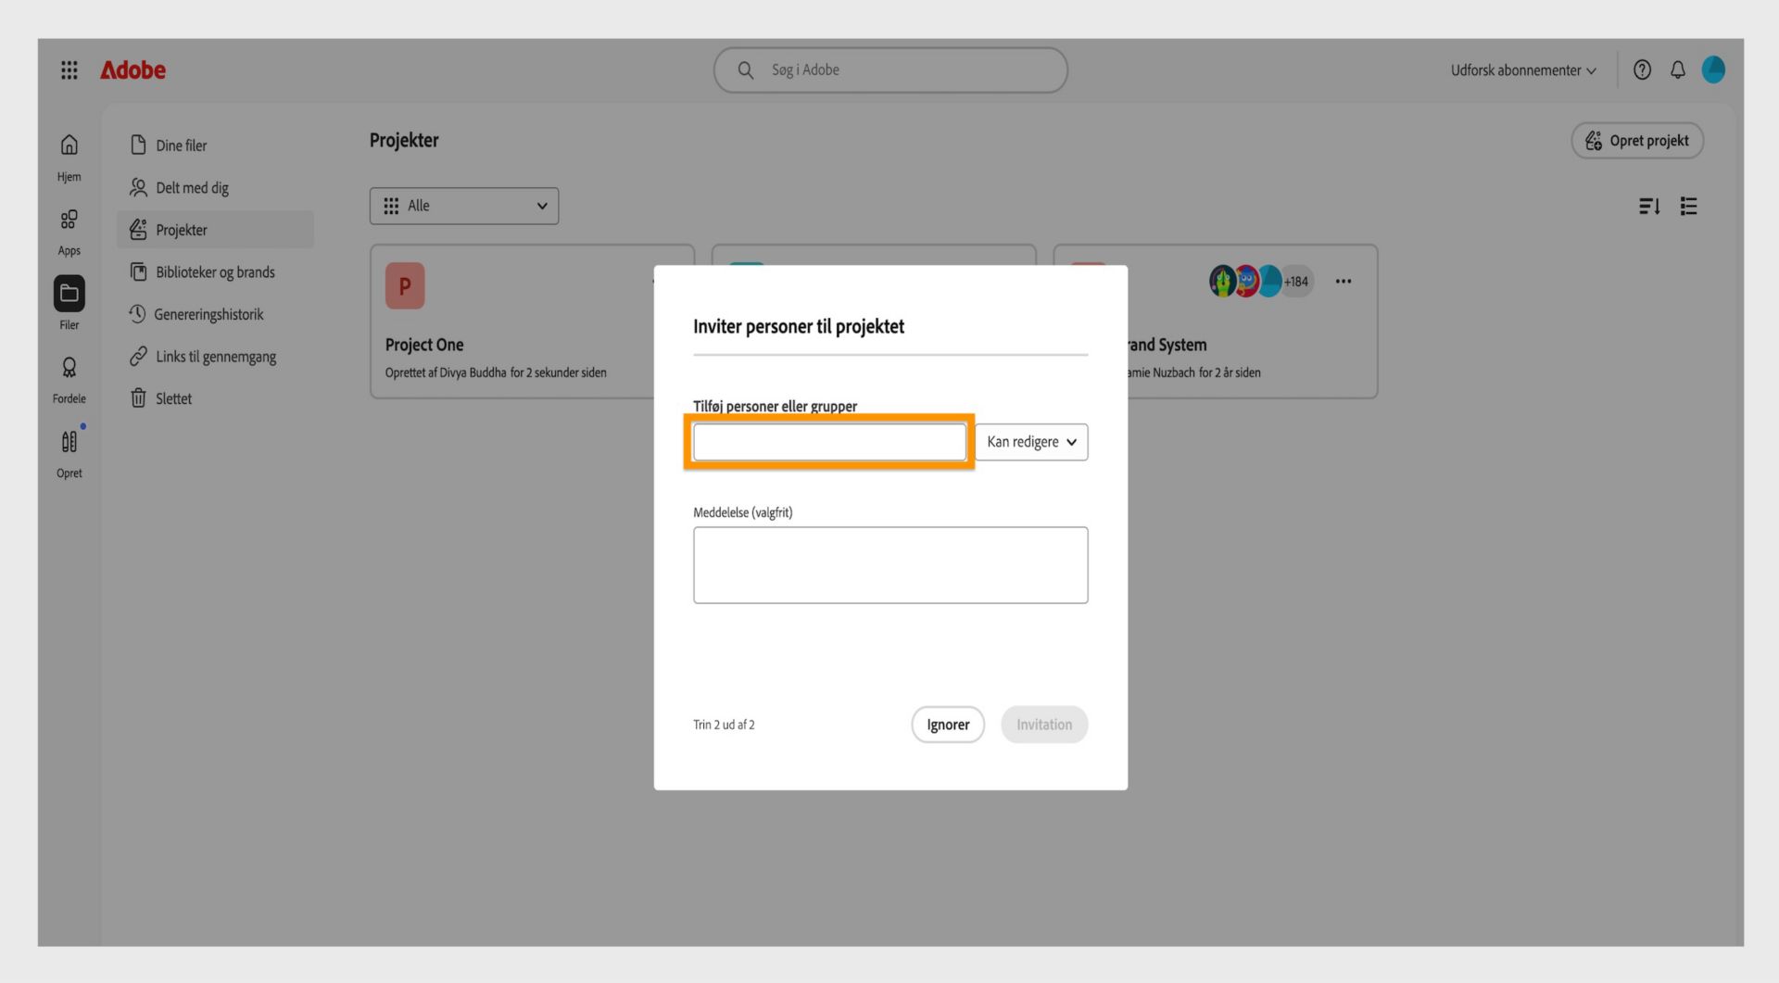
Task: Focus the Tilføj personer eller grupper field
Action: 829,442
